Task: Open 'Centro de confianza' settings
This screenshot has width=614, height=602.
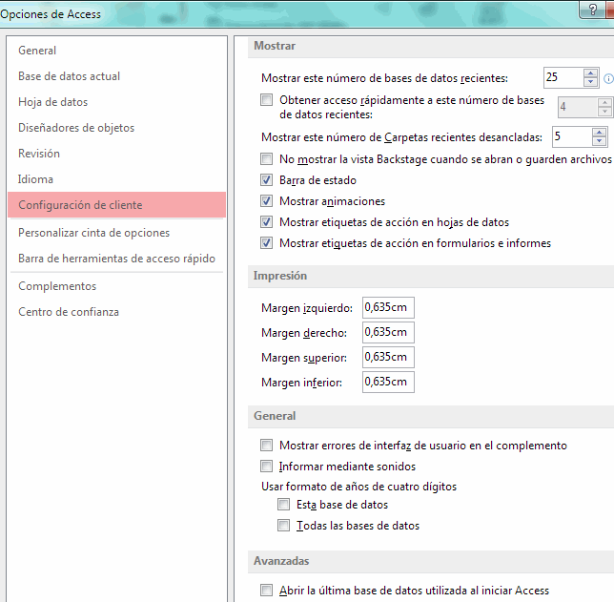Action: pyautogui.click(x=116, y=312)
